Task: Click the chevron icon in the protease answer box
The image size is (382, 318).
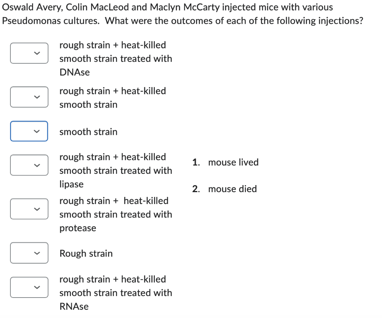Action: point(37,209)
